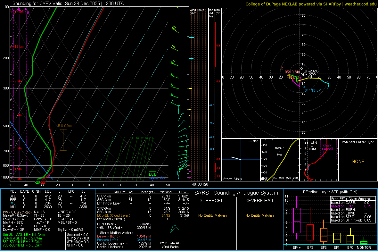Click the SHIP = 0.0 value
Viewport: 378px width, 251px height.
click(75, 245)
